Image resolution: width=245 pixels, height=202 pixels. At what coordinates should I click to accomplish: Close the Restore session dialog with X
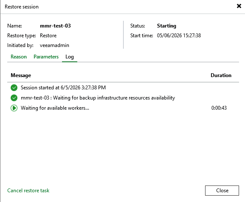(x=239, y=6)
